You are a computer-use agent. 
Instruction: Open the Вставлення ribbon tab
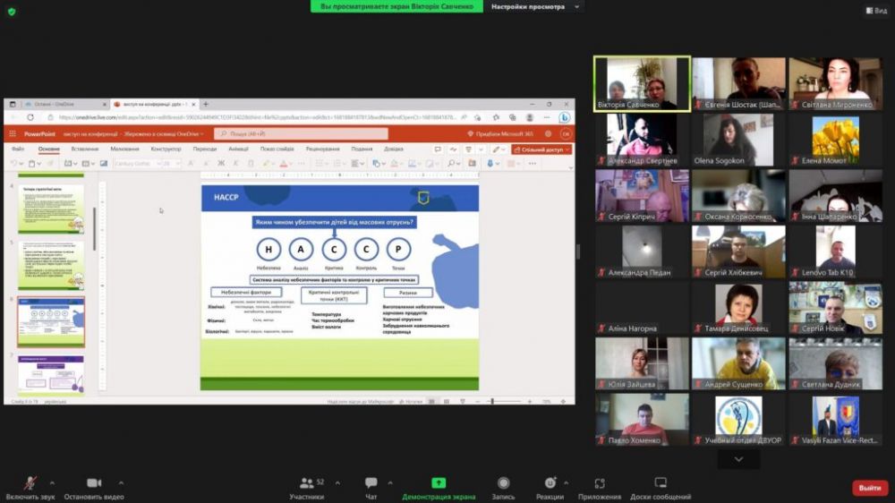click(x=85, y=149)
